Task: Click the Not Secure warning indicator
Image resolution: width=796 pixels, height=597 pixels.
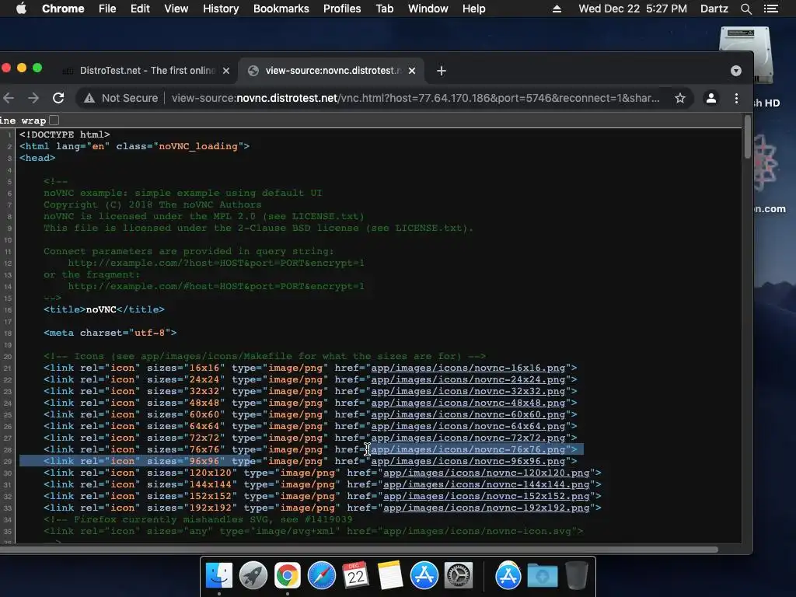Action: [120, 98]
